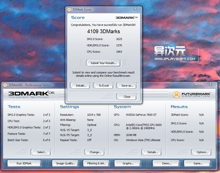Minimize the 3DMark06 main window
The image size is (220, 173).
click(x=196, y=84)
